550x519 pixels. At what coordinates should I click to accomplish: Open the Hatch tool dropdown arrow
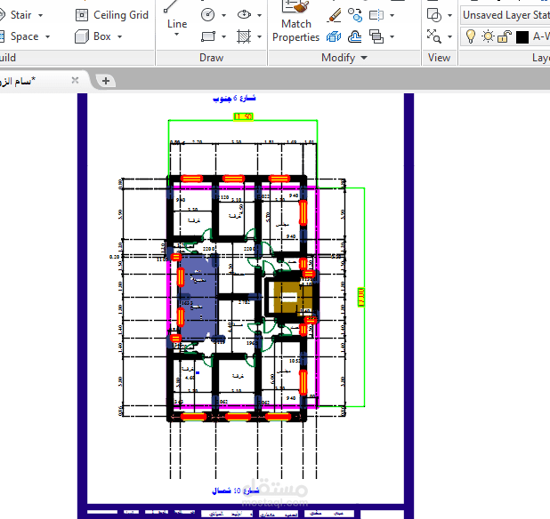260,36
